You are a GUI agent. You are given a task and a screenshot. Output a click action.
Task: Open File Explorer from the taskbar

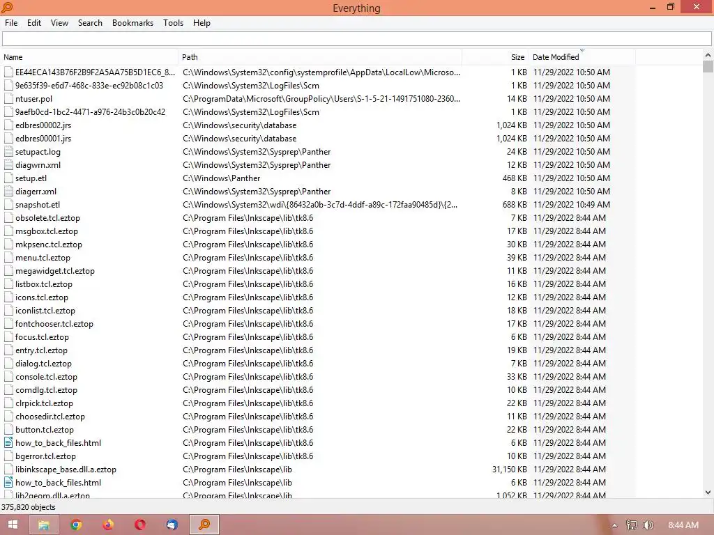tap(43, 525)
